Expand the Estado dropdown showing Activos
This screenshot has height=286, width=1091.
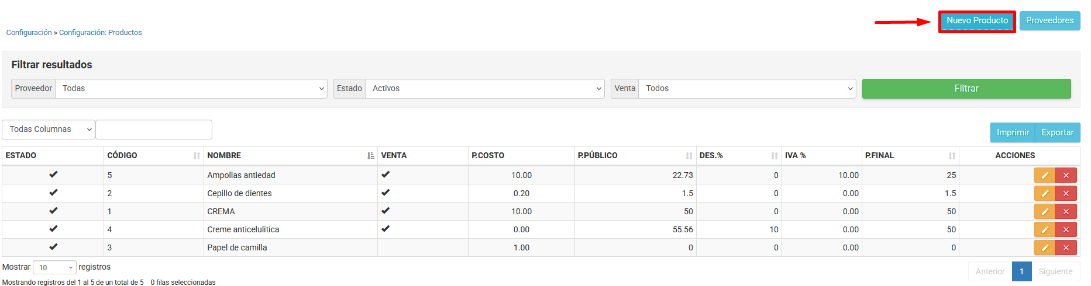click(x=484, y=89)
